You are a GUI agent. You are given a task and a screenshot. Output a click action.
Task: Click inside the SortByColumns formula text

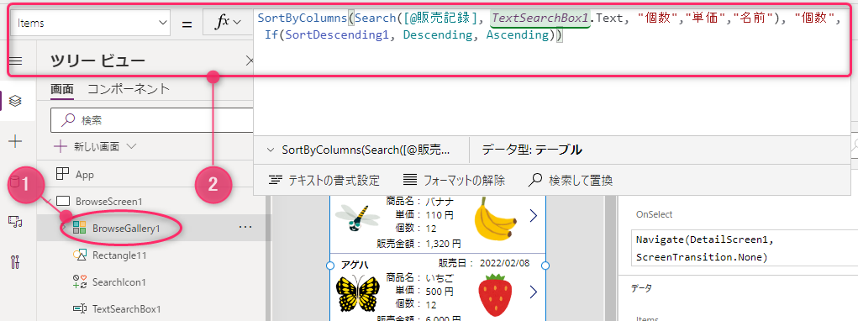click(x=549, y=28)
